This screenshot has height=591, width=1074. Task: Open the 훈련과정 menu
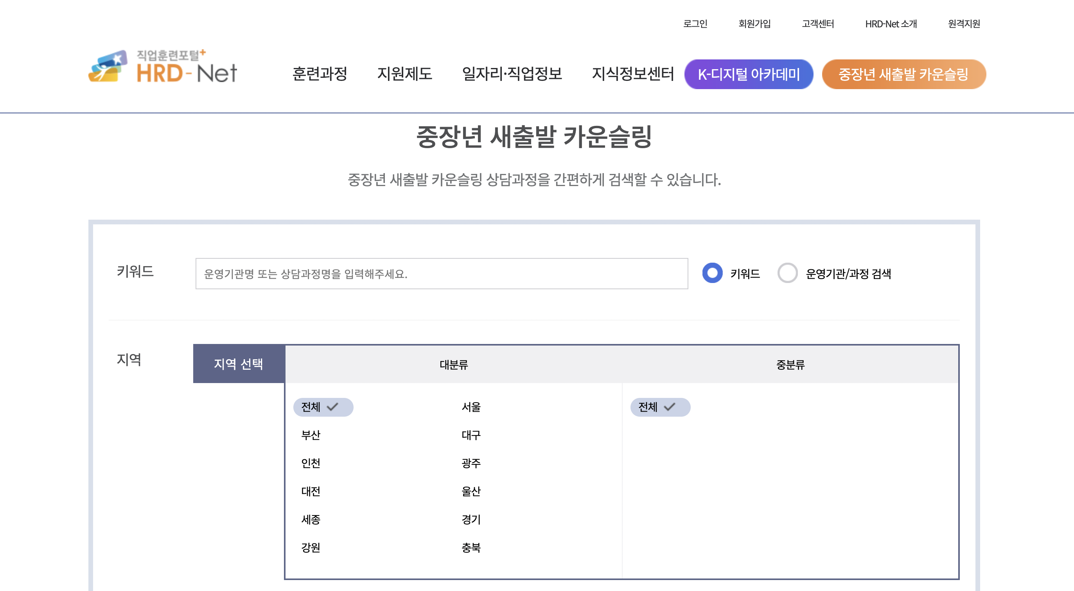pos(320,74)
